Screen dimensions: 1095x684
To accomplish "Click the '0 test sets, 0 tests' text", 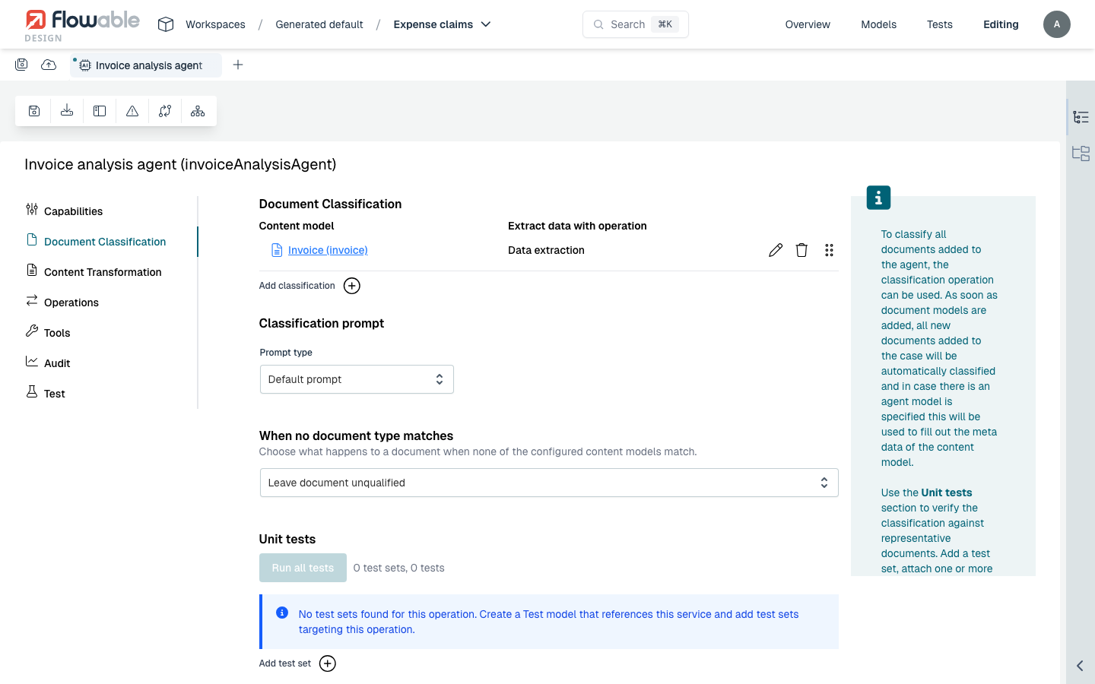I will [x=398, y=568].
